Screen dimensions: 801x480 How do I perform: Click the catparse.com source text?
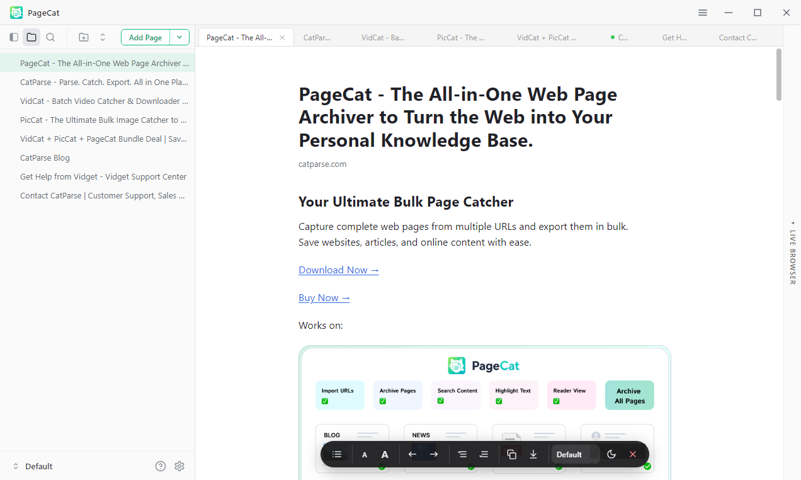tap(322, 164)
